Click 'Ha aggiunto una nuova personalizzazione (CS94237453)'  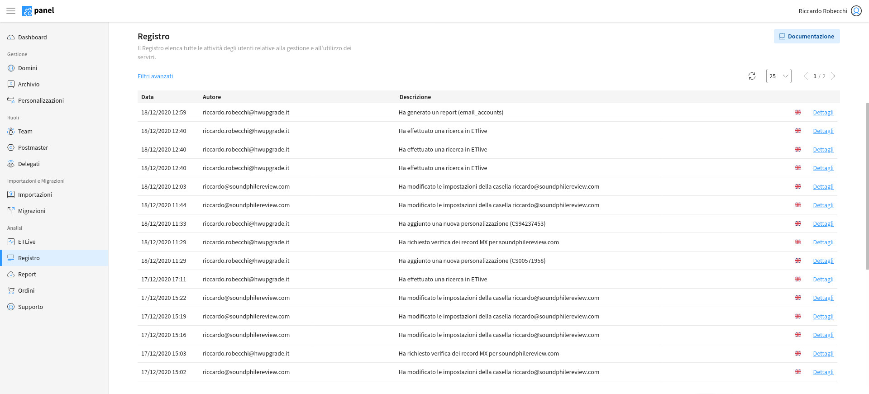click(472, 223)
